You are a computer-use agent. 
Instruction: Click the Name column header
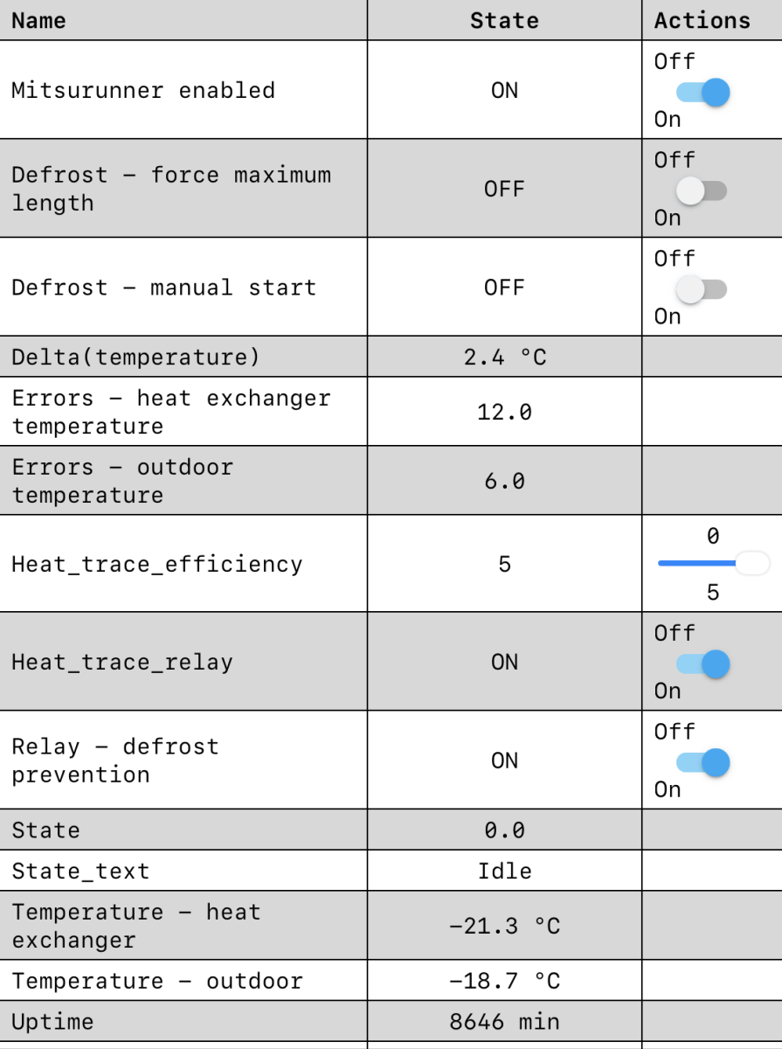click(x=38, y=20)
